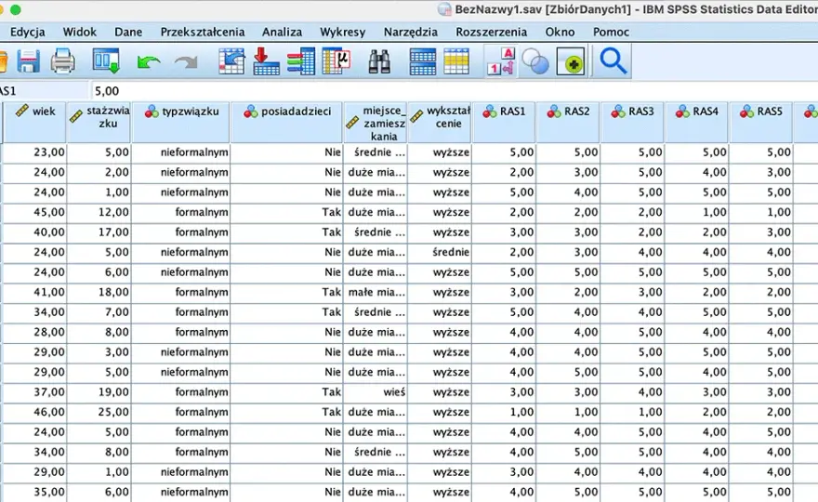Click posiadadzieci 'Tak' in row with wiek 37,00
This screenshot has height=502, width=818.
286,392
